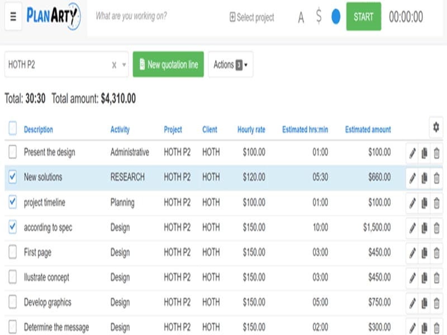Duplicate the New solutions line
The width and height of the screenshot is (447, 335).
[425, 178]
